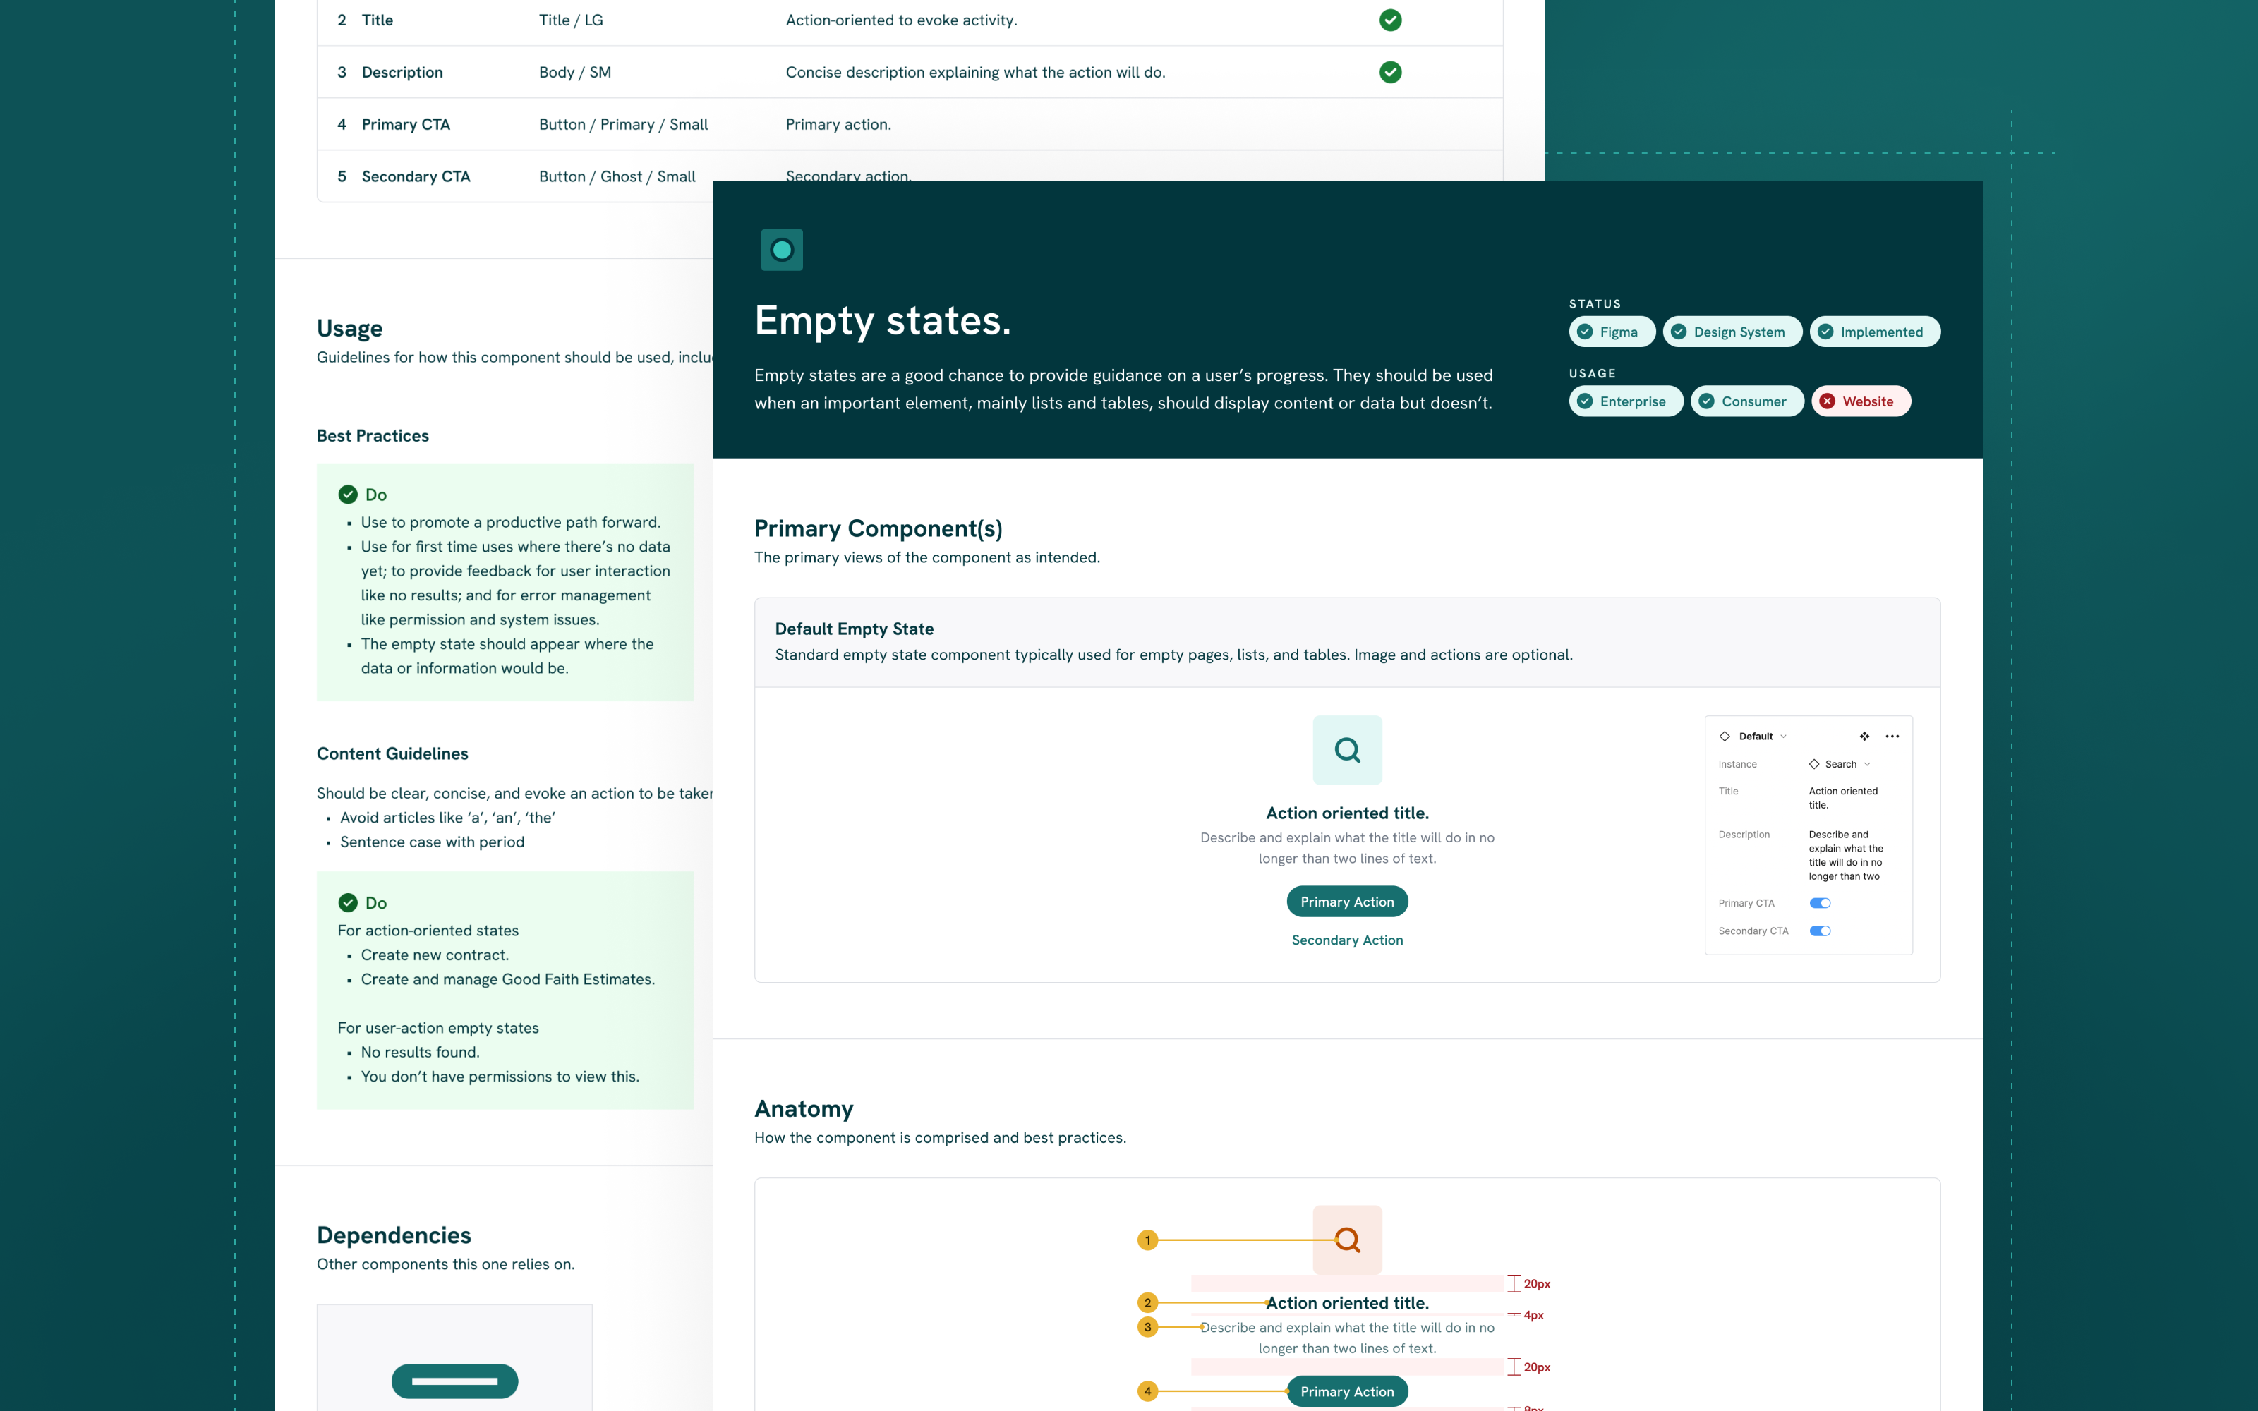Toggle the Primary CTA switch off
The width and height of the screenshot is (2258, 1411).
(x=1820, y=903)
